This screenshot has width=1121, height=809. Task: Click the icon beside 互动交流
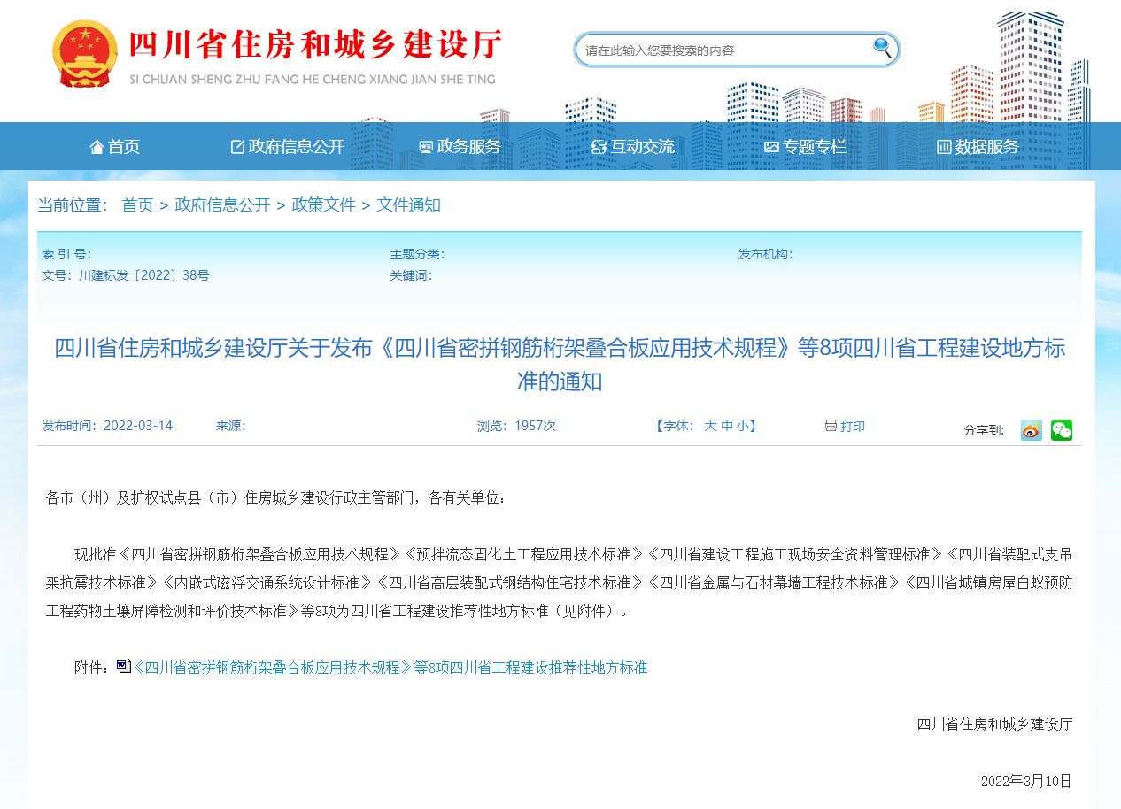pyautogui.click(x=599, y=147)
